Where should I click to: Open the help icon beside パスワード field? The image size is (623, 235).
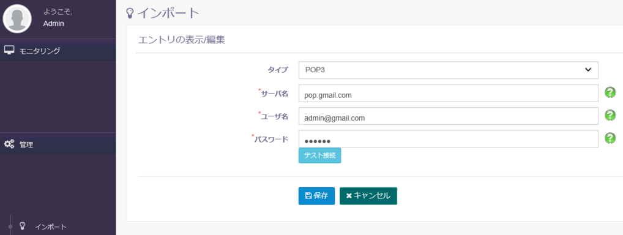[610, 138]
